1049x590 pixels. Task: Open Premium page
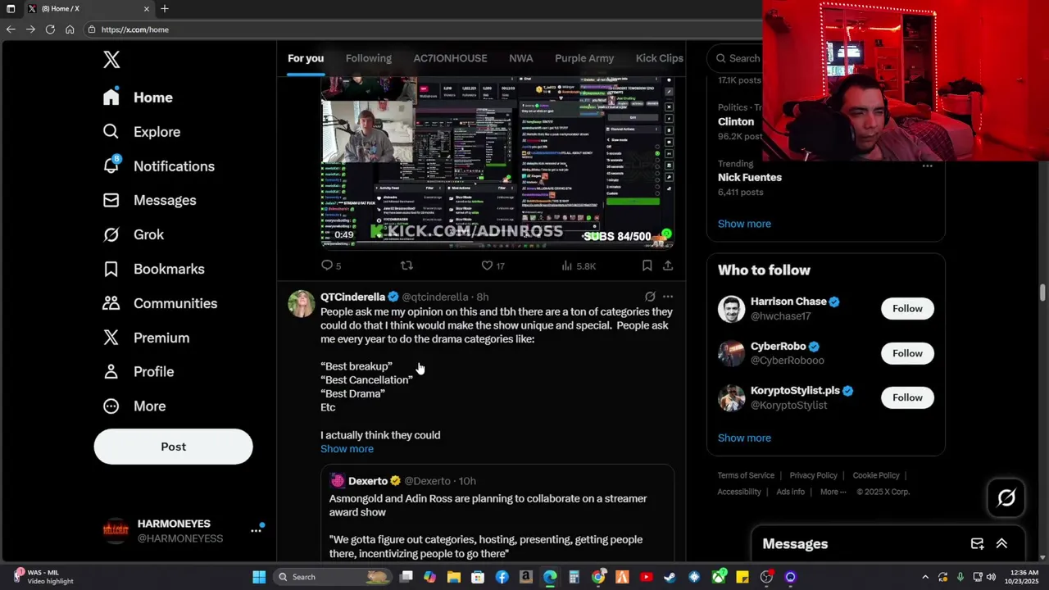pyautogui.click(x=146, y=338)
